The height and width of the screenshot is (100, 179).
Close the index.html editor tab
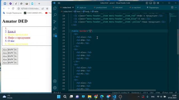coord(73,7)
